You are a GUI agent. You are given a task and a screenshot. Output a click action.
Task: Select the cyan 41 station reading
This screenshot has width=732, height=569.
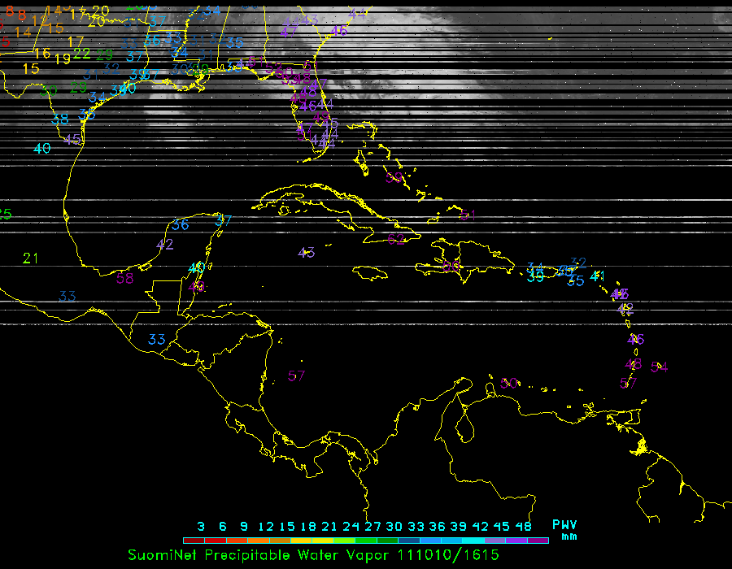(x=598, y=276)
